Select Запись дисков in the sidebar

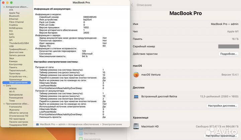17,55
